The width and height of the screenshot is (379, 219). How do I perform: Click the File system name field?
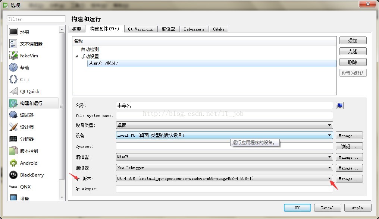pos(224,115)
